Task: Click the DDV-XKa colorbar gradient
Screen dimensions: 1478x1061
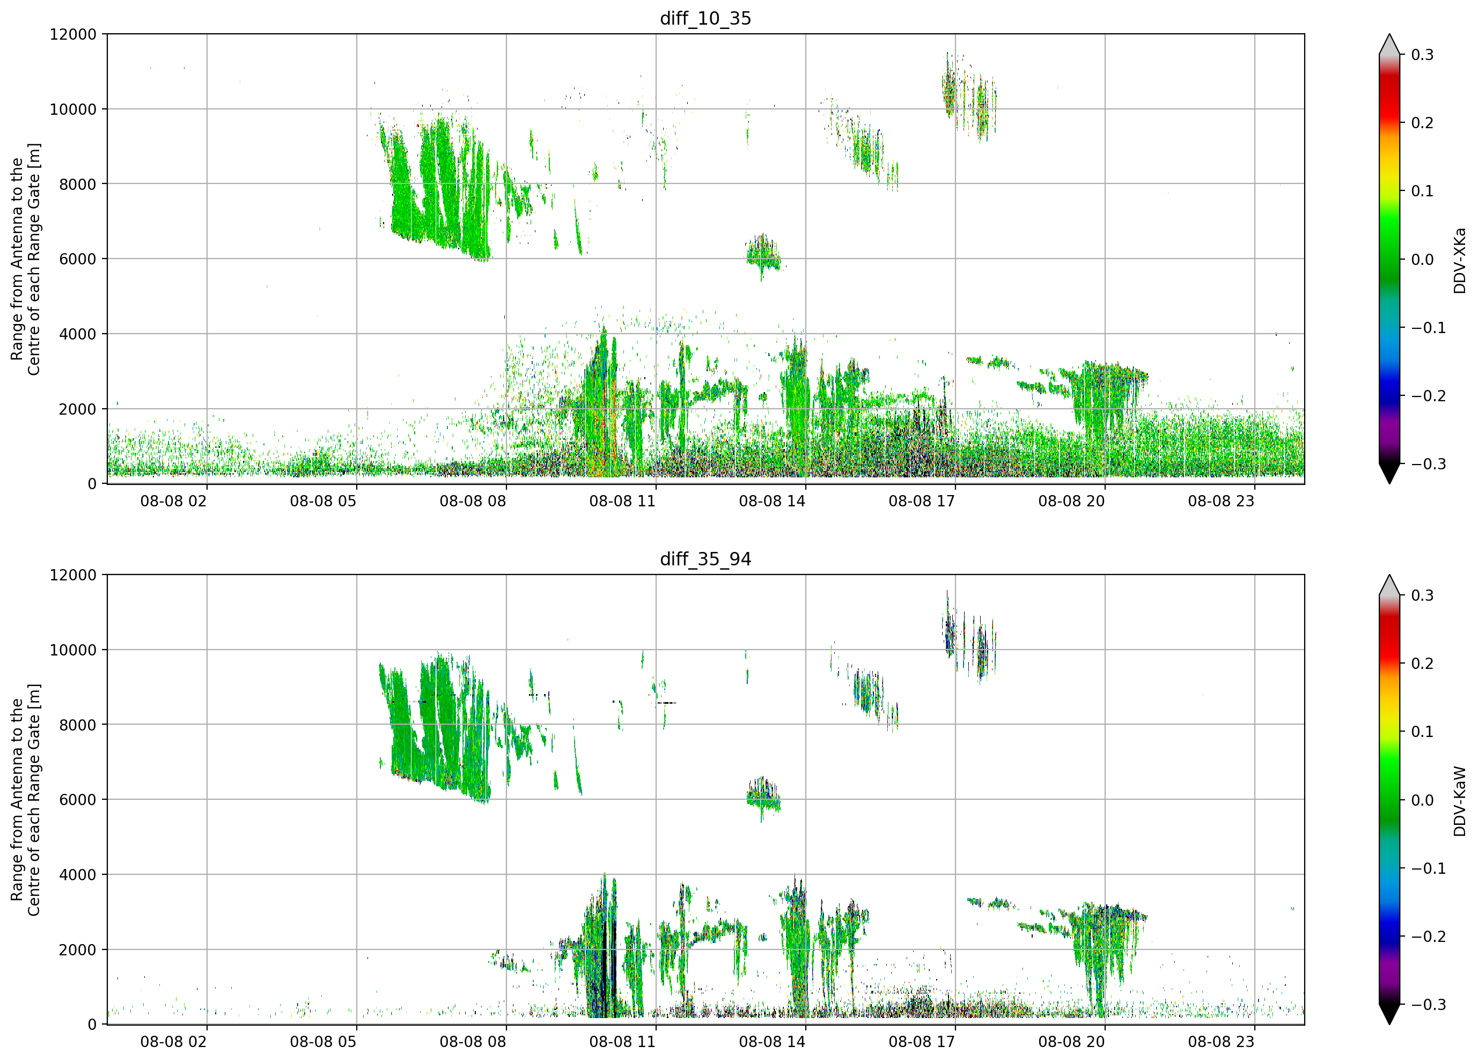Action: coord(1389,259)
